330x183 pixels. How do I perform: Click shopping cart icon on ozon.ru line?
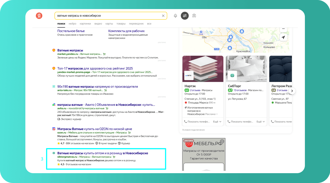tap(129, 133)
